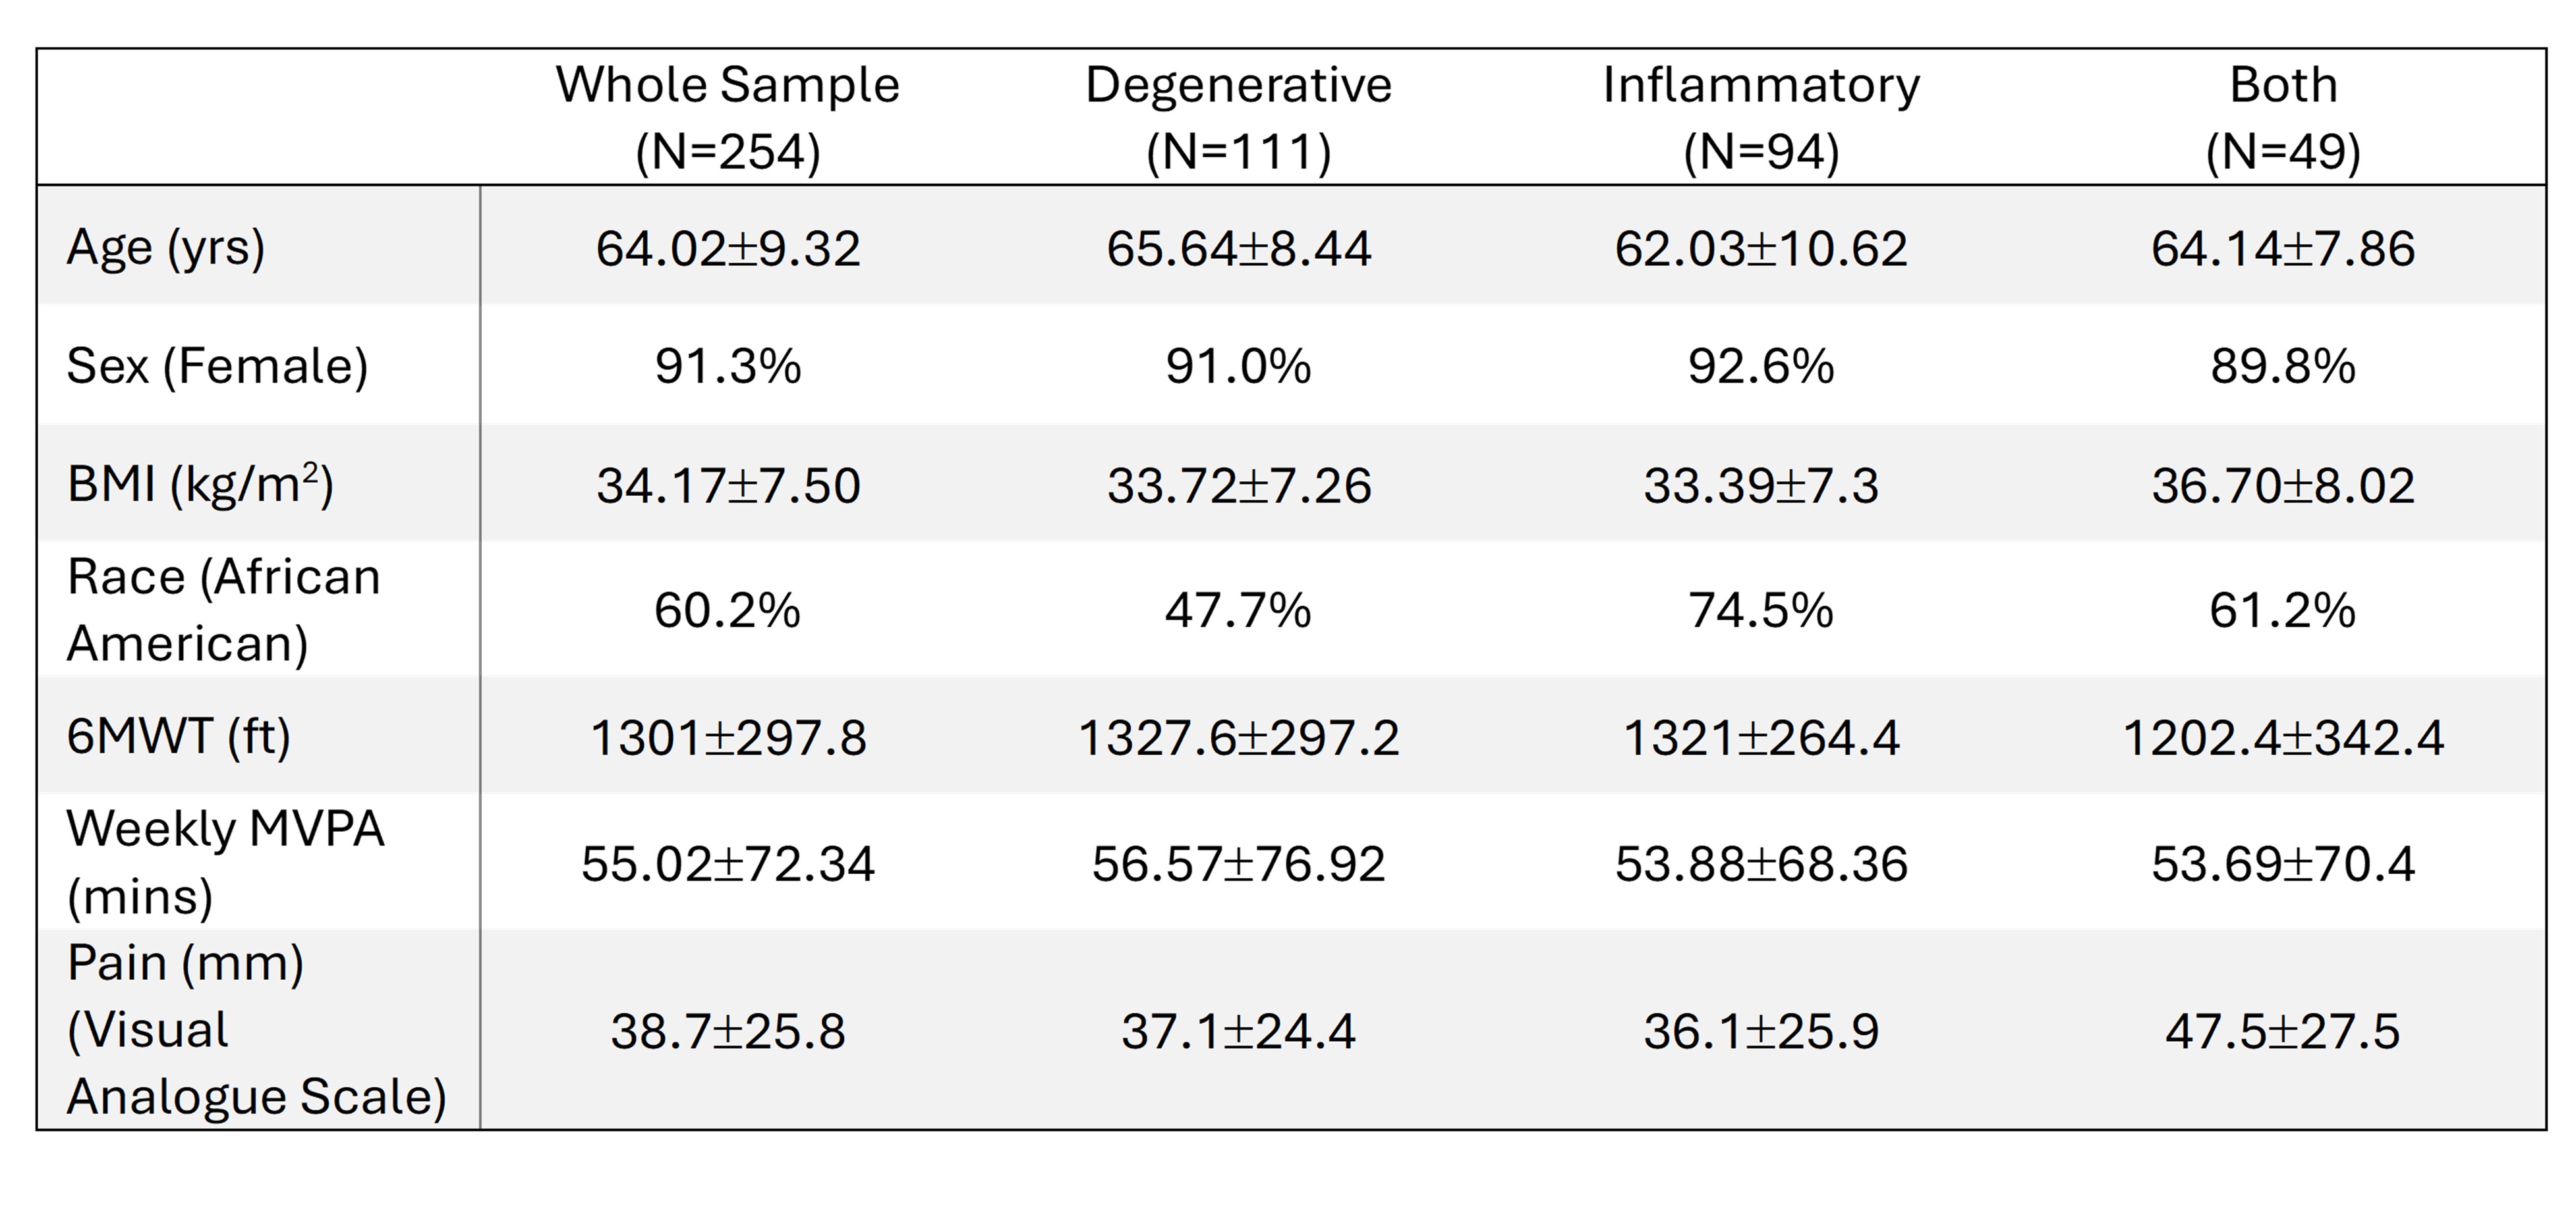Select the Age (yrs) row label

point(166,247)
